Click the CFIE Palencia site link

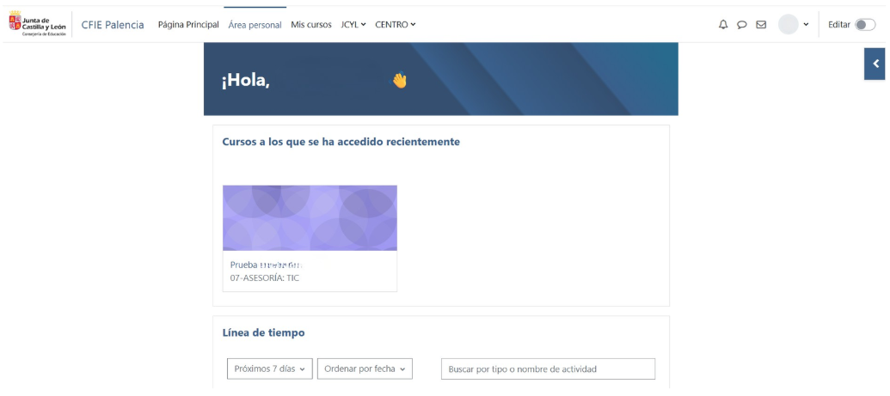click(113, 24)
